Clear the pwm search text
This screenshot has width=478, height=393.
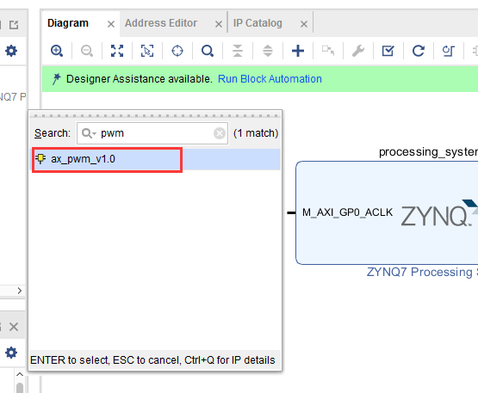(x=220, y=133)
